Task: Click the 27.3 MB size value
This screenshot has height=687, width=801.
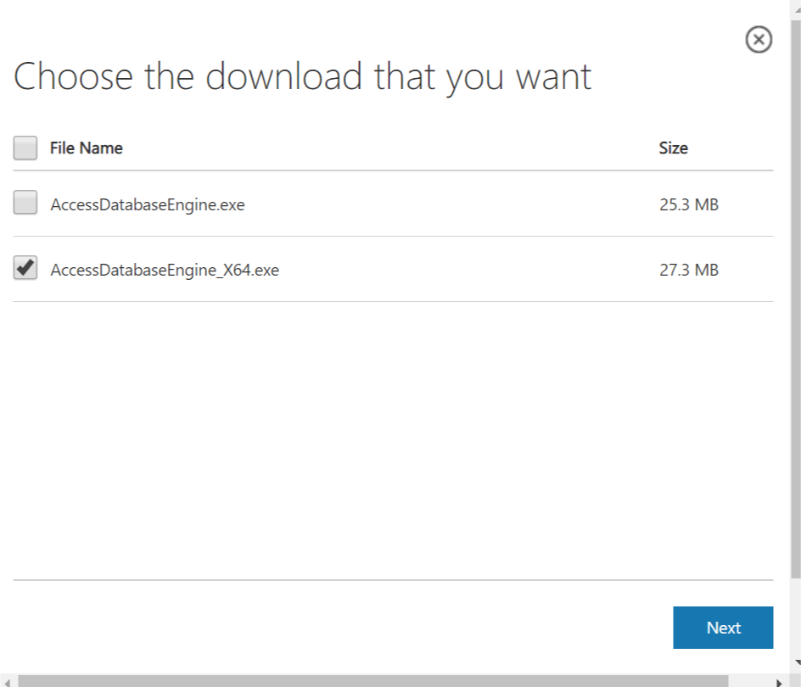Action: (689, 270)
